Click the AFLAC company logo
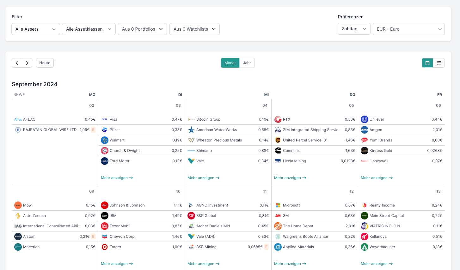Screen dimensions: 460x270 pyautogui.click(x=18, y=119)
